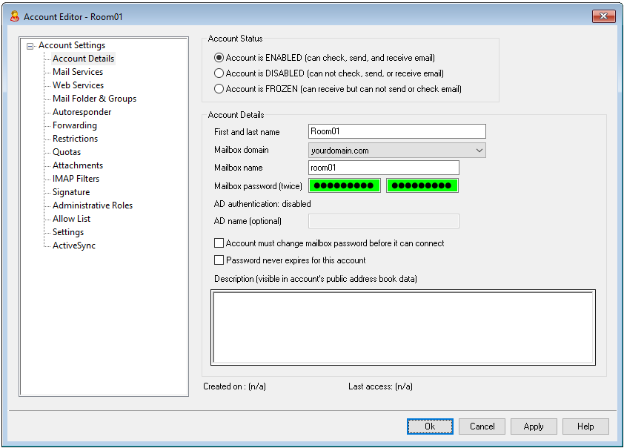The height and width of the screenshot is (448, 624).
Task: Select the Account is DISABLED option
Action: click(219, 73)
